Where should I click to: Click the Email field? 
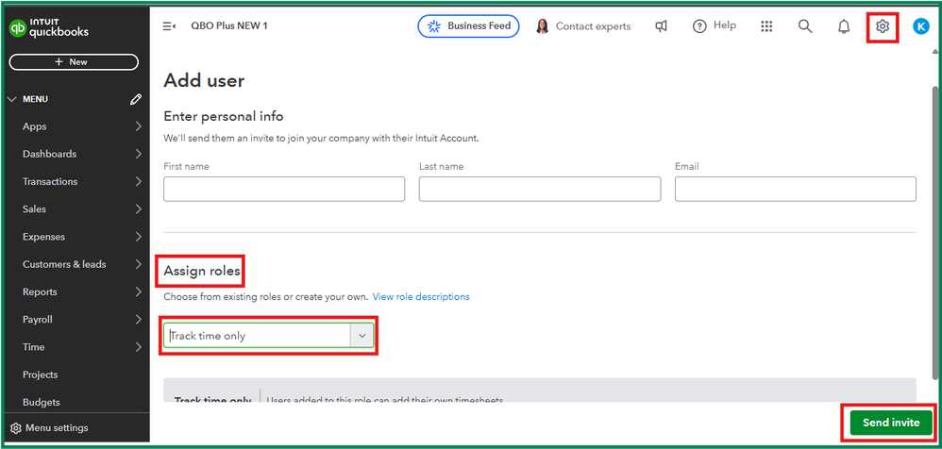[796, 189]
